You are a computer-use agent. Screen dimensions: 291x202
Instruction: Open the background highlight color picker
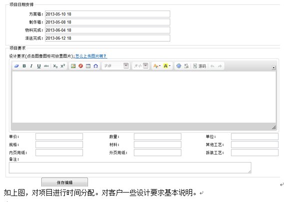point(167,66)
